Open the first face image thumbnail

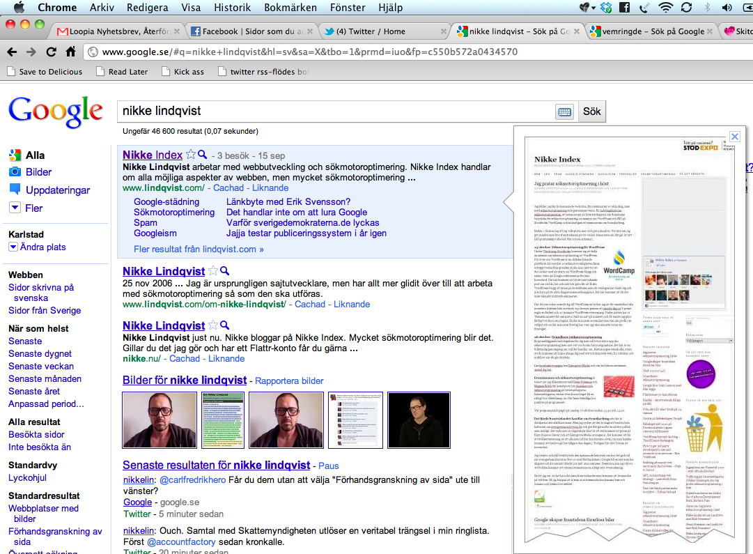(x=160, y=420)
